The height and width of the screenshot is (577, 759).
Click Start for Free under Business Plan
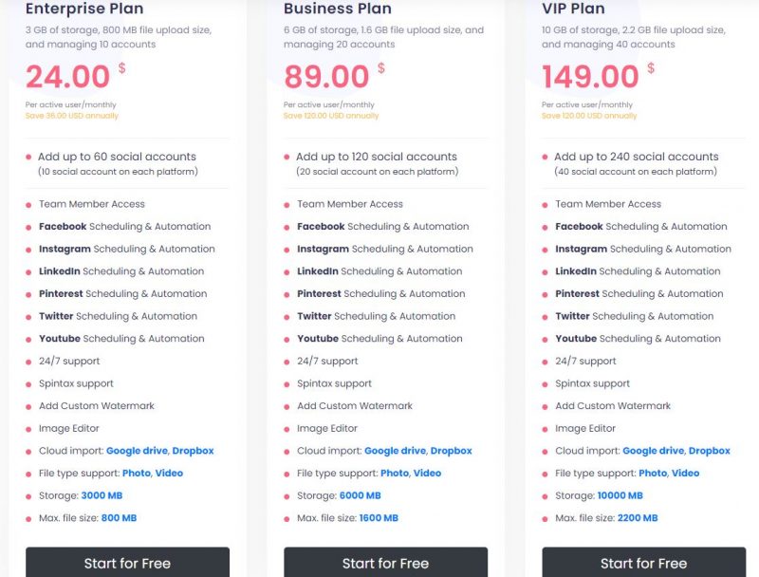385,562
